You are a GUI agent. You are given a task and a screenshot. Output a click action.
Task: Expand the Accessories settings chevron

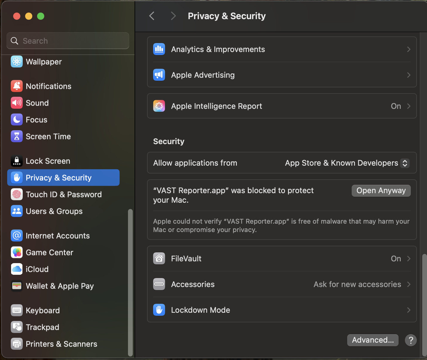[408, 284]
